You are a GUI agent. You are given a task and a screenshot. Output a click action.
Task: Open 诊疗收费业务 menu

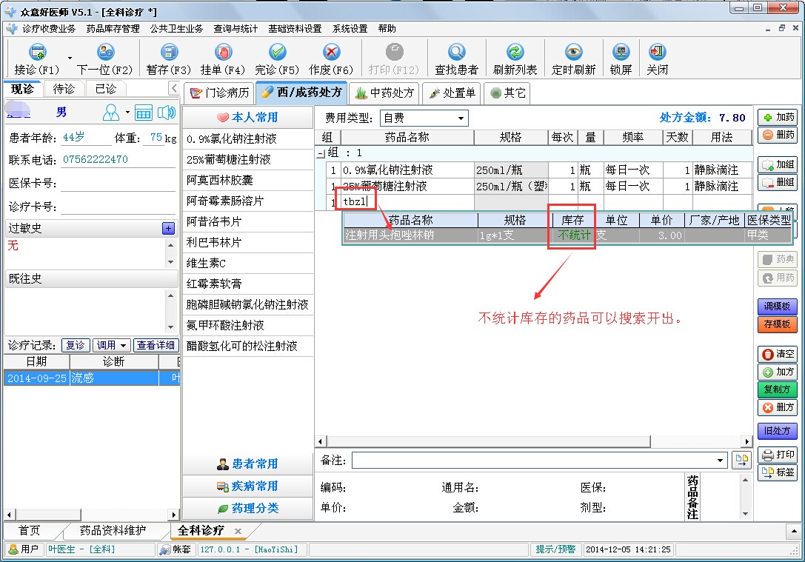49,29
